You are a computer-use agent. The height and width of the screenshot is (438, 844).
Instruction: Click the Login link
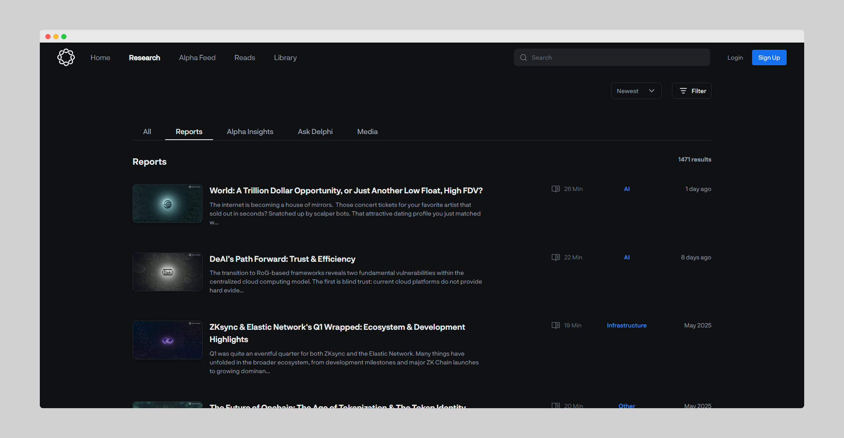click(735, 58)
